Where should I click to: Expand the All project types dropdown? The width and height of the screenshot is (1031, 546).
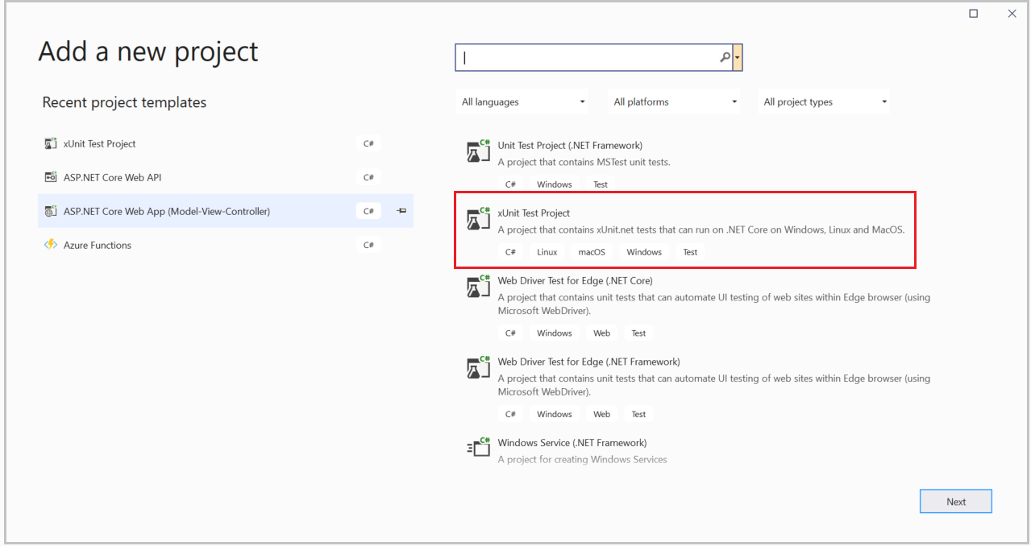coord(825,101)
